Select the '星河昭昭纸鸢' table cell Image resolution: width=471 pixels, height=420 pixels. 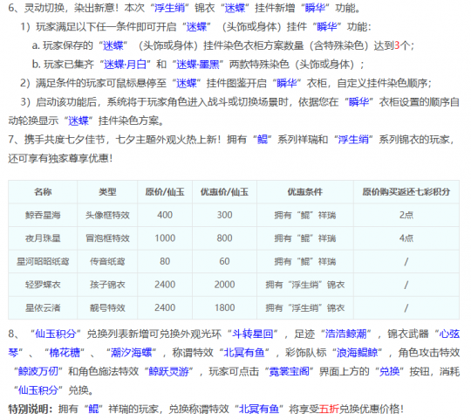pyautogui.click(x=43, y=262)
